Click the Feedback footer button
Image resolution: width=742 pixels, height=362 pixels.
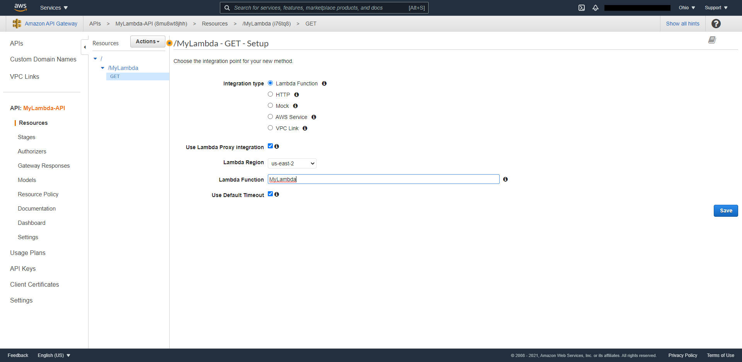click(x=18, y=355)
